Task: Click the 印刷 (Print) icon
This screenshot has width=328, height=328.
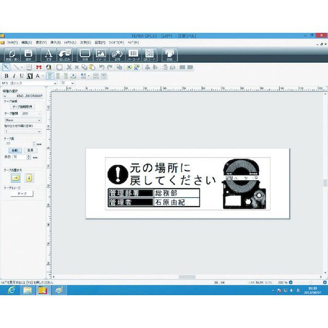Action: 171,54
